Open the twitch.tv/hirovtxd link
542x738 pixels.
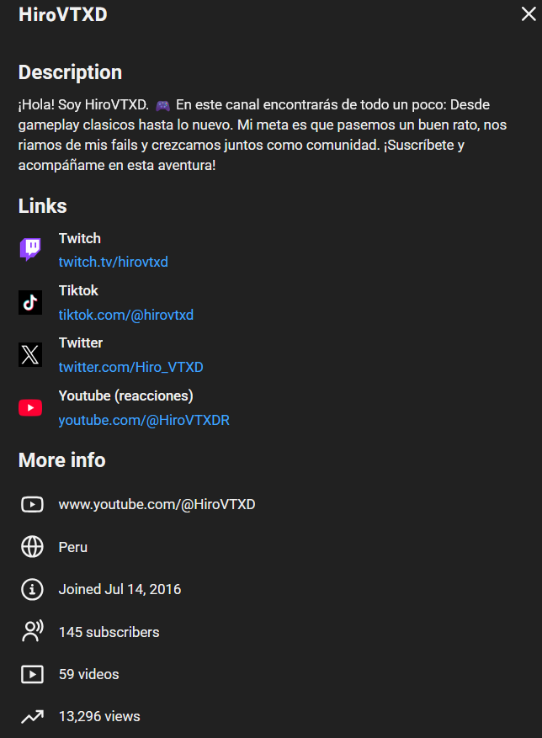coord(113,262)
